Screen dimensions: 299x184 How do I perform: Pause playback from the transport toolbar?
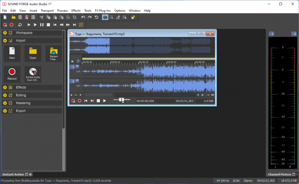pyautogui.click(x=42, y=25)
